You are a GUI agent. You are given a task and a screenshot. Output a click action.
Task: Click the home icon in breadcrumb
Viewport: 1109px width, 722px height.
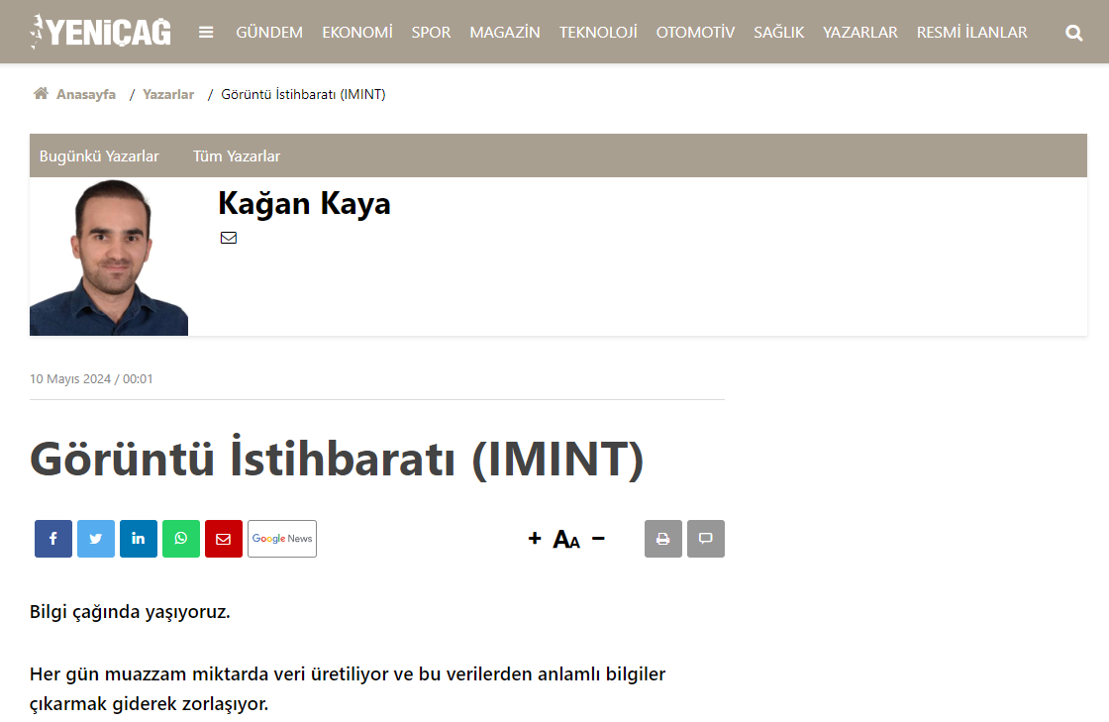(41, 93)
